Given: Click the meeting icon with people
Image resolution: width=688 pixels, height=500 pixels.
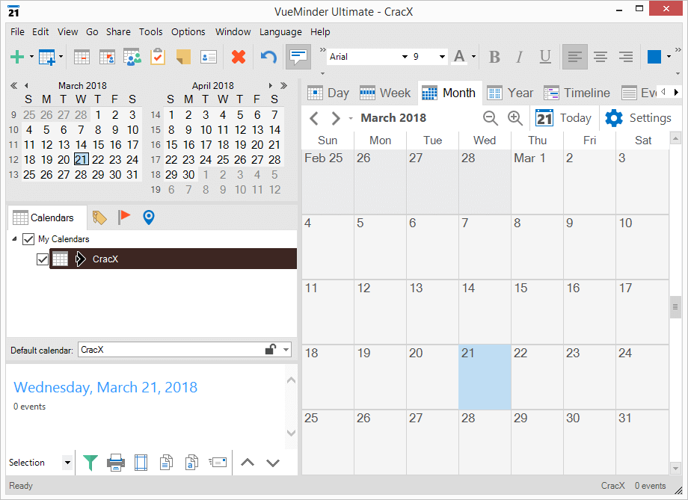Looking at the screenshot, I should tap(132, 57).
